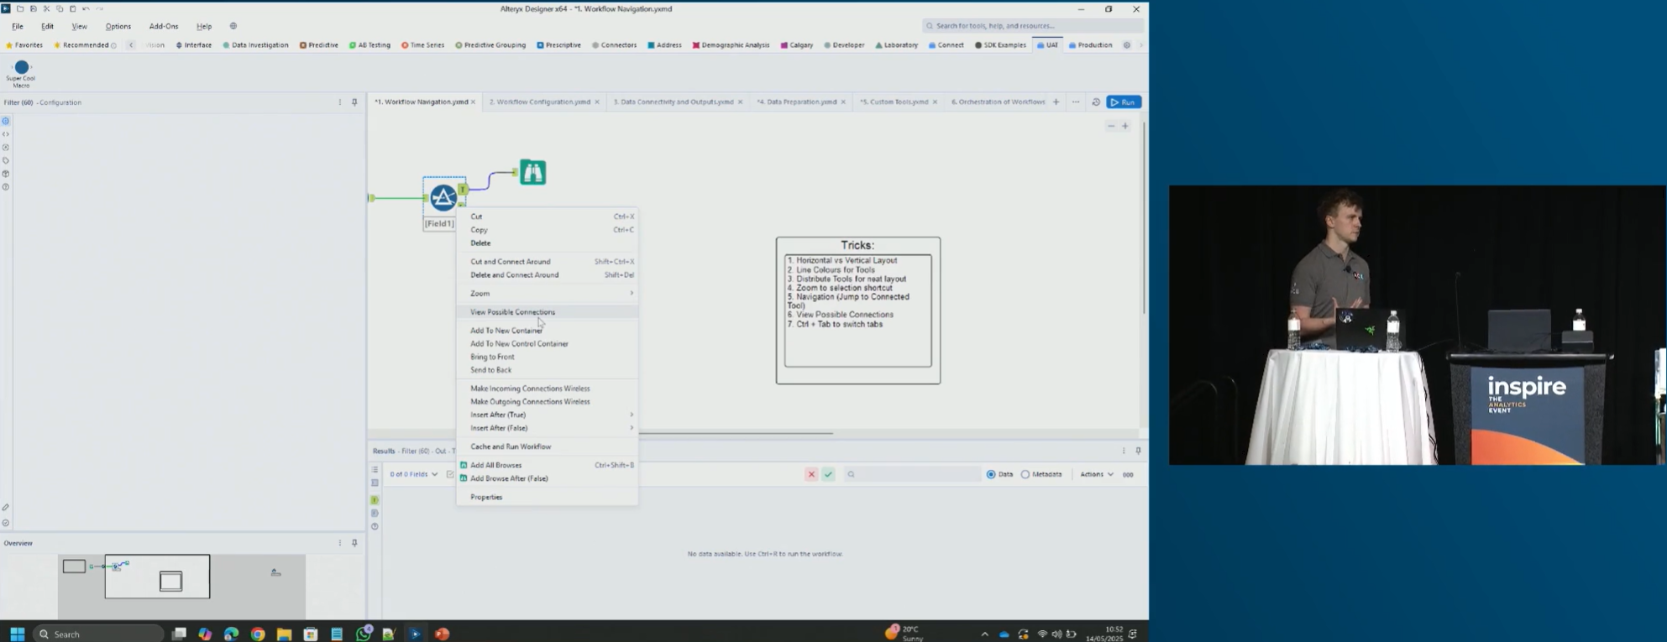Viewport: 1667px width, 642px height.
Task: Select the Data radio button
Action: (991, 474)
